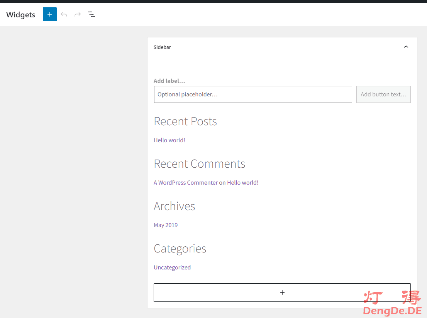Open the May 2019 archive link
The image size is (427, 318).
[x=166, y=225]
